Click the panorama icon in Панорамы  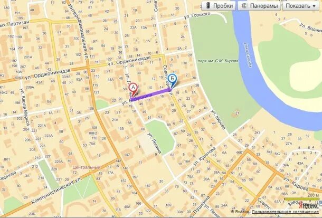(244, 5)
